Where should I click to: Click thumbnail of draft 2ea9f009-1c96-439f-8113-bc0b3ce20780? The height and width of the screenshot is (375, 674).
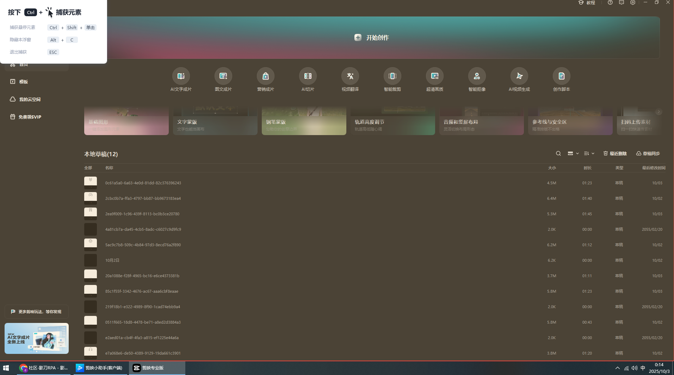[x=91, y=214]
